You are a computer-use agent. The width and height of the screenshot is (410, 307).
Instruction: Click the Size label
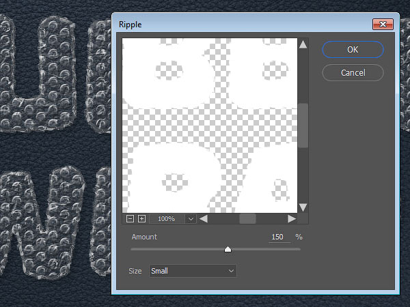coord(135,271)
